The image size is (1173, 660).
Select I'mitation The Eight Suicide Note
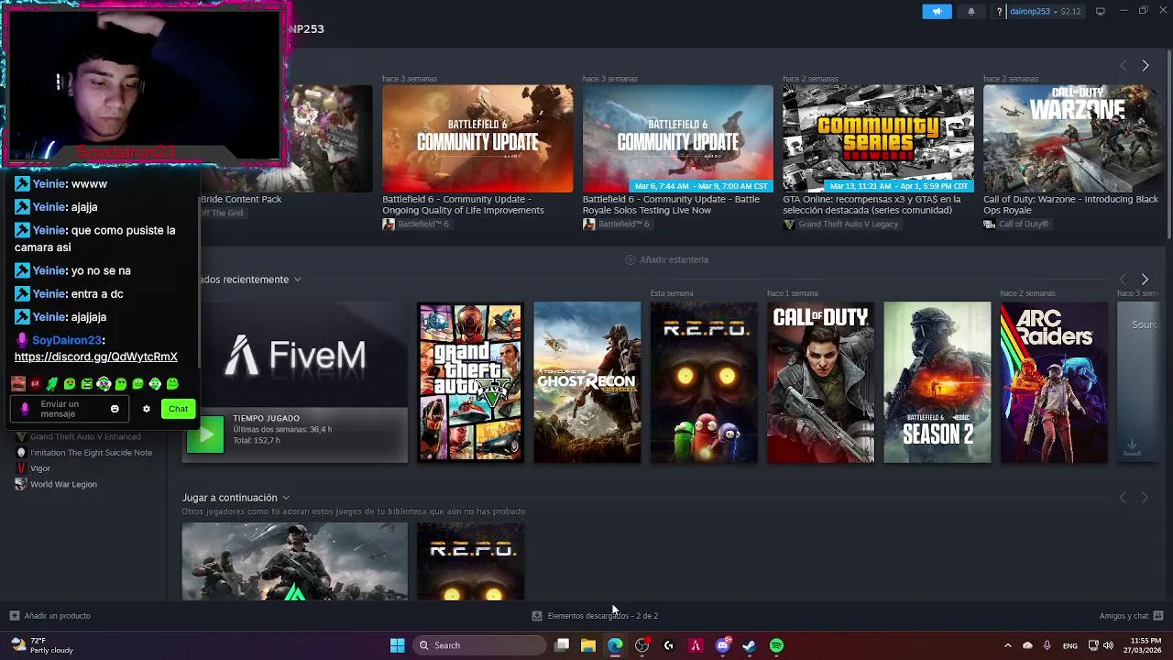coord(91,453)
